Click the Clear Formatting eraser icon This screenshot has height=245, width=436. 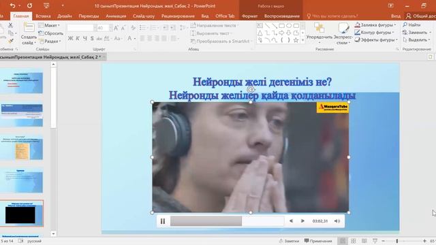[x=134, y=27]
